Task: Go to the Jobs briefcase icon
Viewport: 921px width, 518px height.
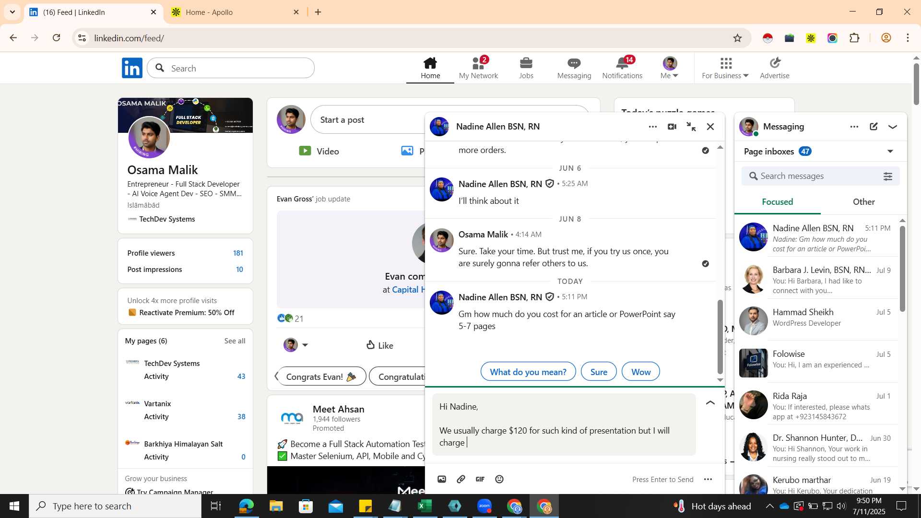Action: tap(526, 68)
